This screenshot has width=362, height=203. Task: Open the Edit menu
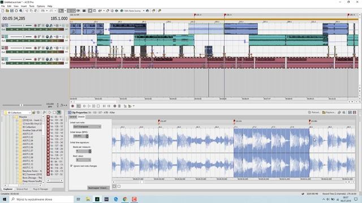tap(9, 6)
